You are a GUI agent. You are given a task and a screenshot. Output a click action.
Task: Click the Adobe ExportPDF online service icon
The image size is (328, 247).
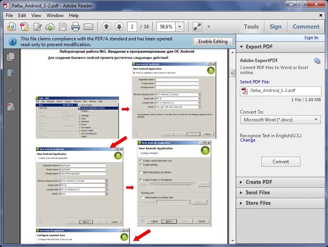pyautogui.click(x=317, y=60)
